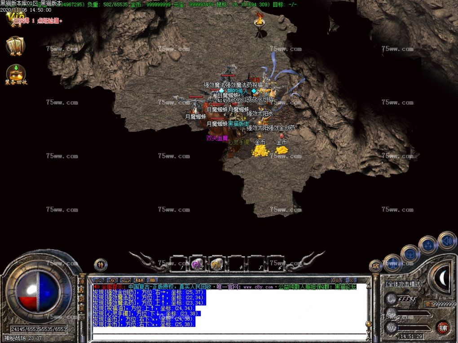Click the third icon in chat toolbar

[x=126, y=280]
